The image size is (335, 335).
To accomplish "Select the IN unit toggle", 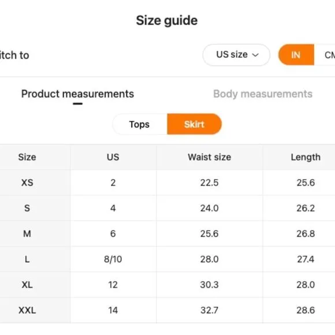I will (x=296, y=55).
